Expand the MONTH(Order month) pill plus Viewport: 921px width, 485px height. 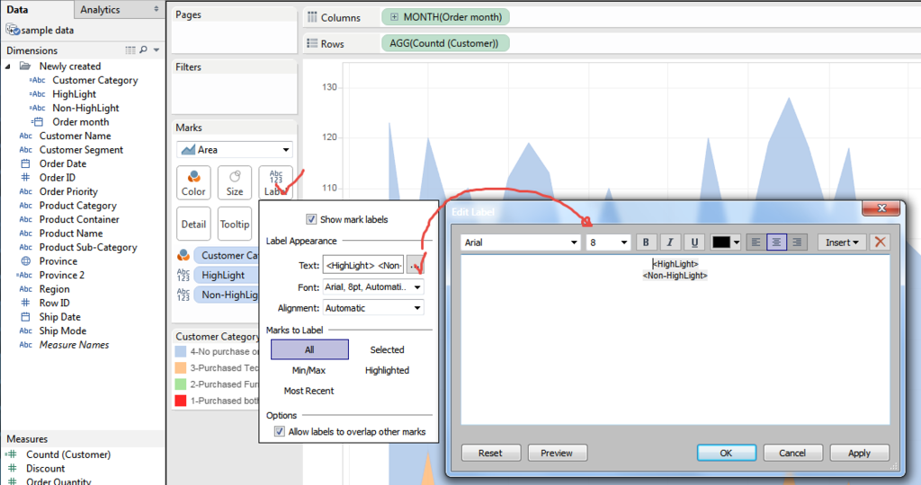(x=394, y=17)
